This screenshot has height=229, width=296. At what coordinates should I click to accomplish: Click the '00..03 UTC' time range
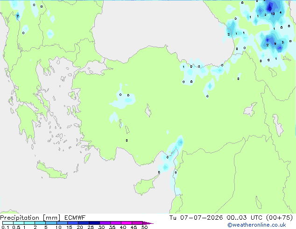tap(245, 218)
